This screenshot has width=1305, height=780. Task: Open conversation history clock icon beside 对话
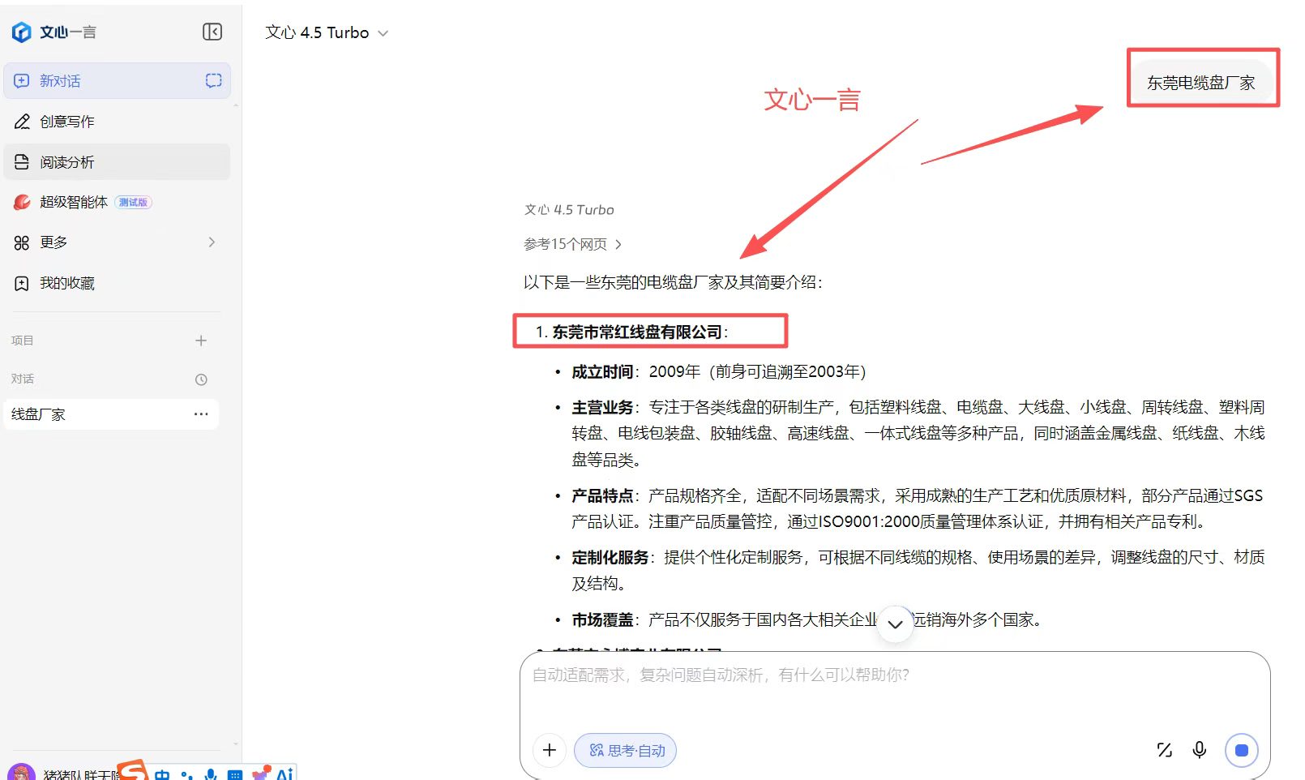click(201, 379)
